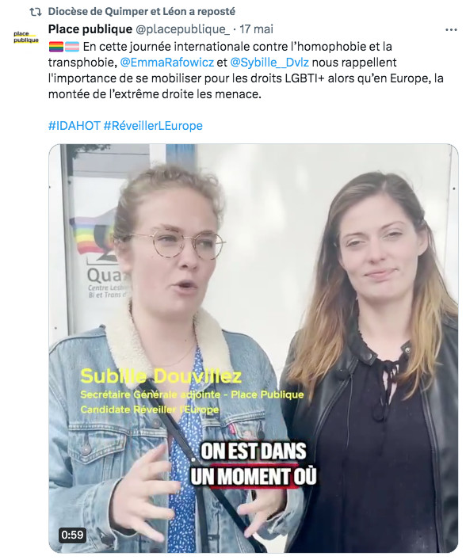Click the rainbow flag emoji in tweet
The width and height of the screenshot is (466, 560).
point(55,47)
